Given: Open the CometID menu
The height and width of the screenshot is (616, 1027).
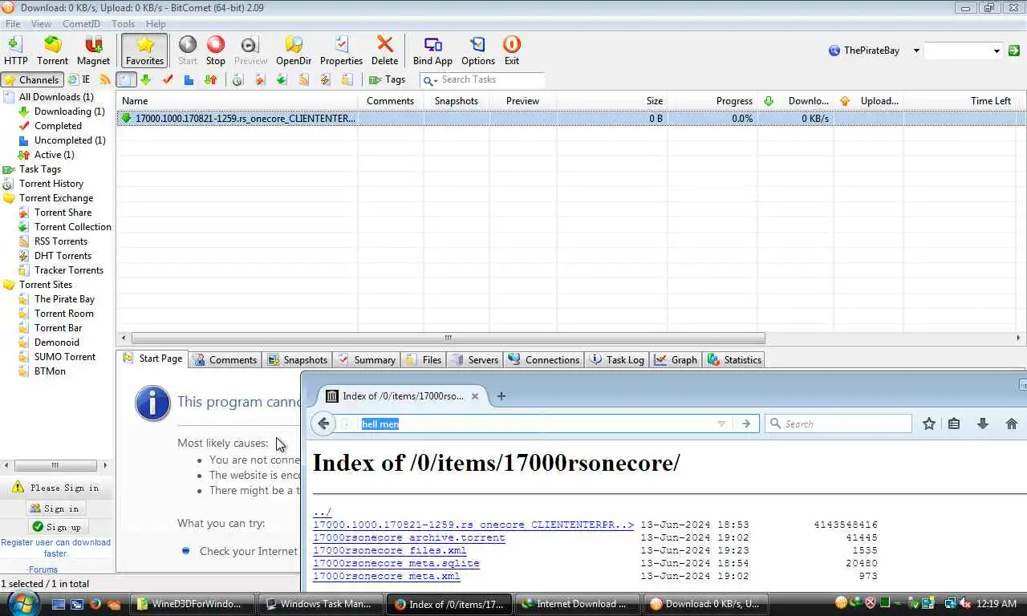Looking at the screenshot, I should (82, 24).
